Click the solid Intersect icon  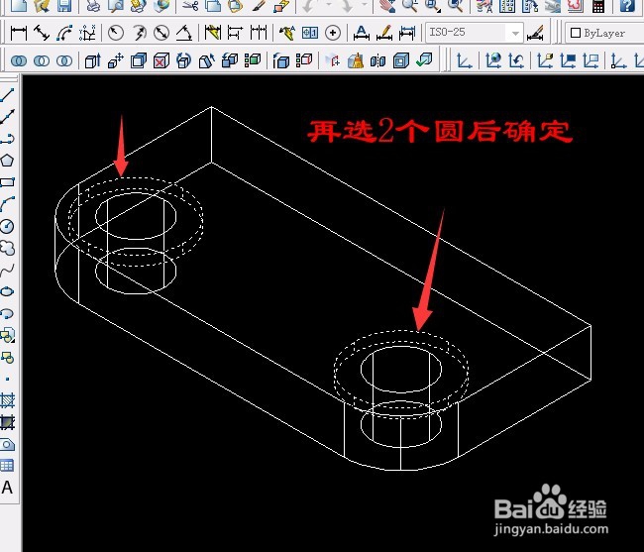[x=64, y=61]
